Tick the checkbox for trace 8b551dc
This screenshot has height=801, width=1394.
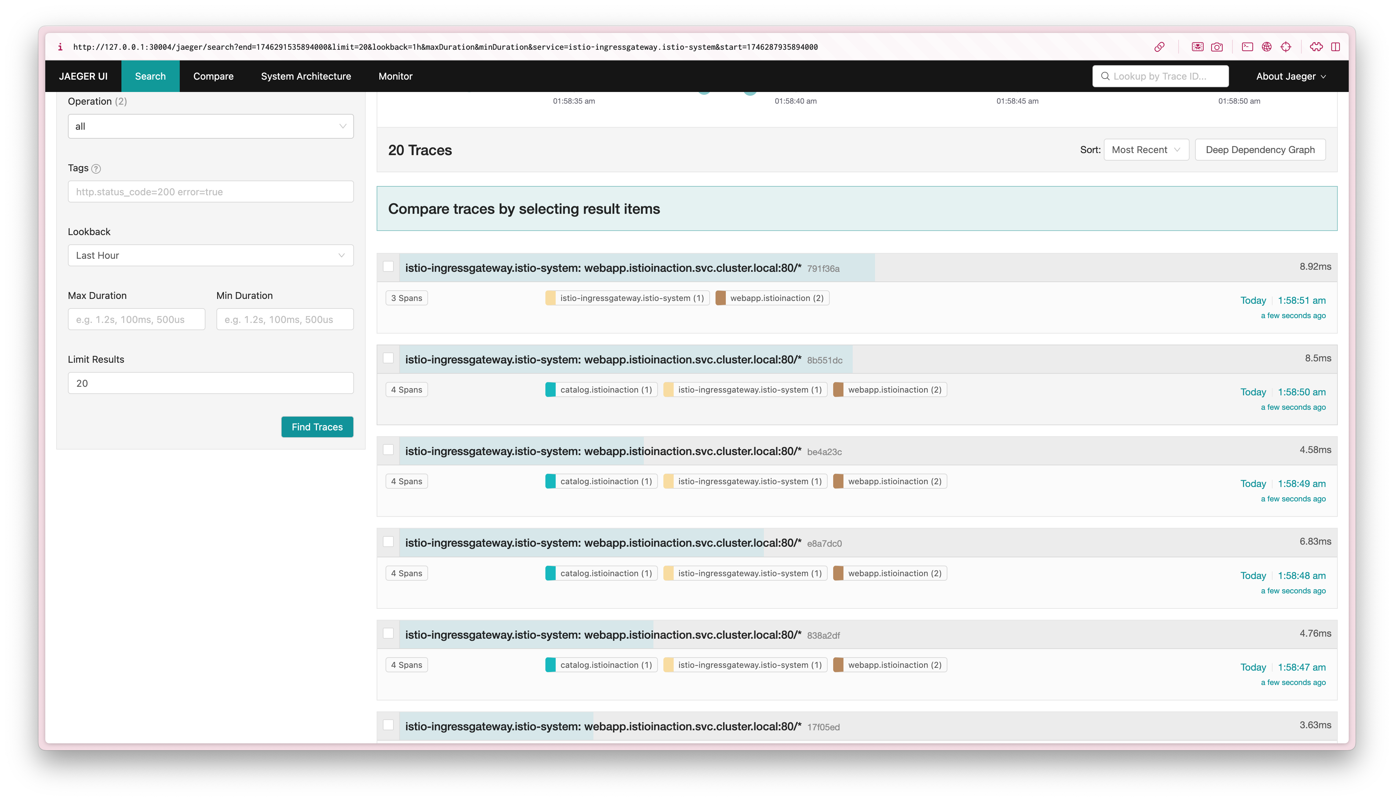tap(388, 358)
